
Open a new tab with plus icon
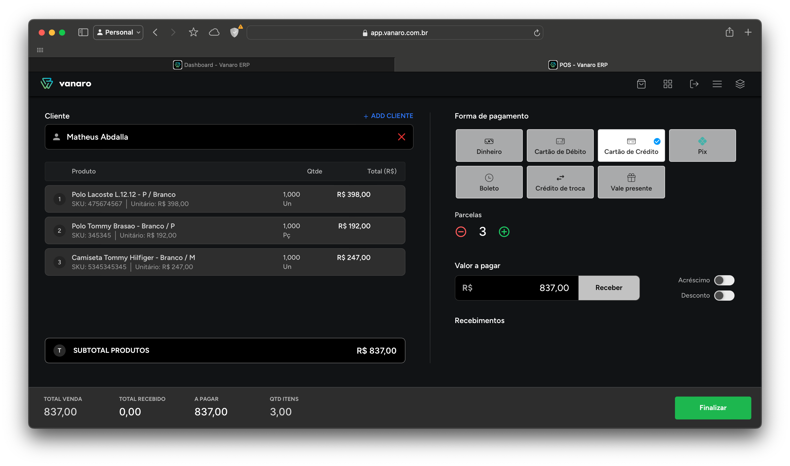pos(748,32)
